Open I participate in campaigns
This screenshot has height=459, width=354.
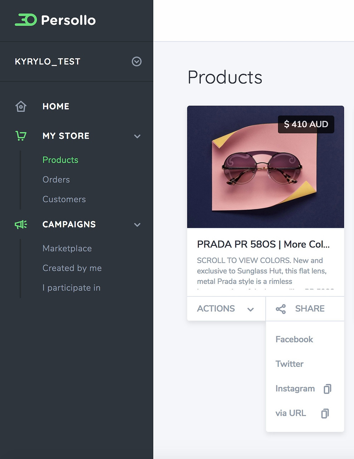[x=72, y=288]
